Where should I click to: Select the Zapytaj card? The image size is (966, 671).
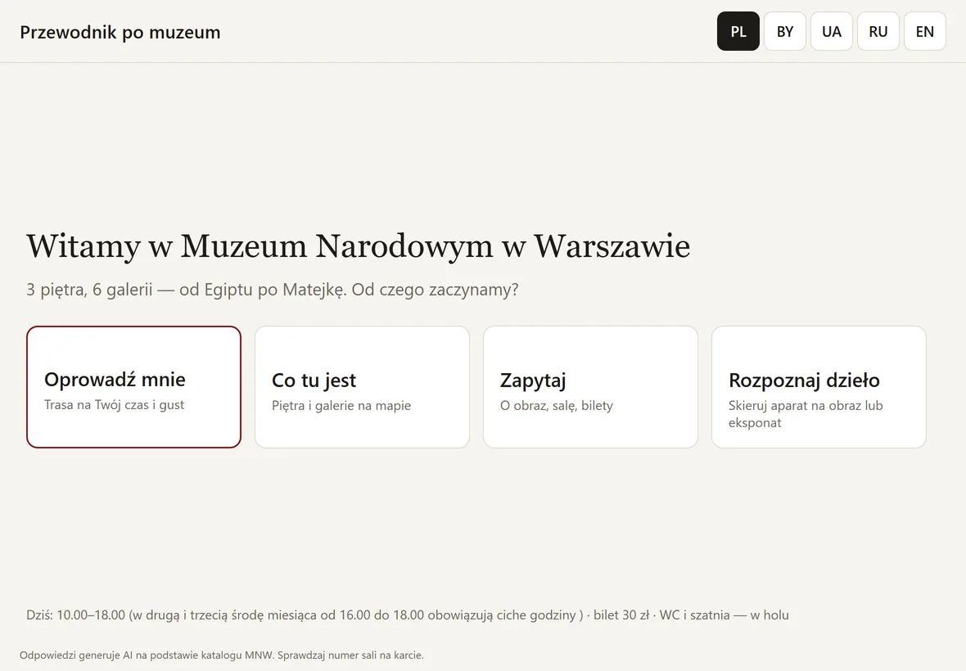590,386
